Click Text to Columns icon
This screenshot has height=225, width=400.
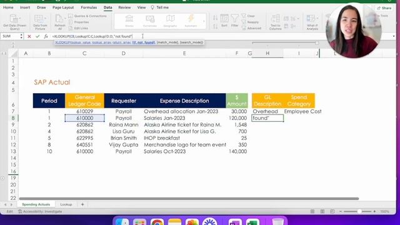(275, 19)
